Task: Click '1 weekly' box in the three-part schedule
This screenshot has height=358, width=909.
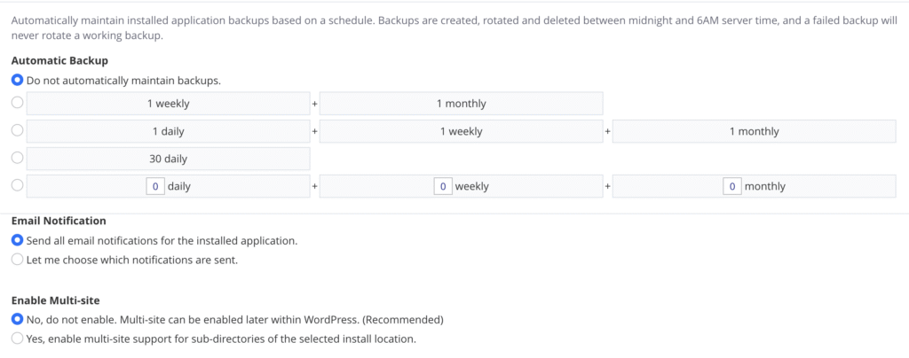Action: coord(462,131)
